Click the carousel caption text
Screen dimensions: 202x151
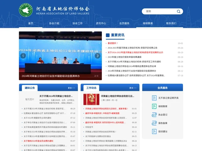click(50, 76)
